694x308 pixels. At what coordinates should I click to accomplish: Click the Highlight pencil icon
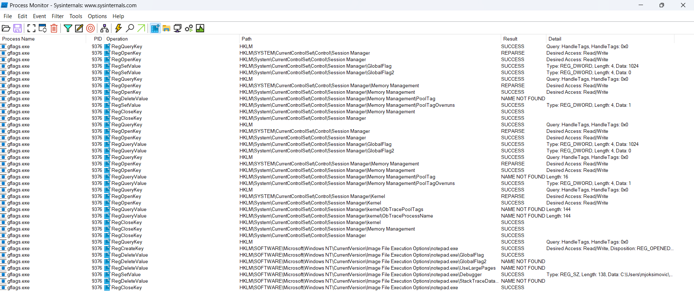(79, 28)
